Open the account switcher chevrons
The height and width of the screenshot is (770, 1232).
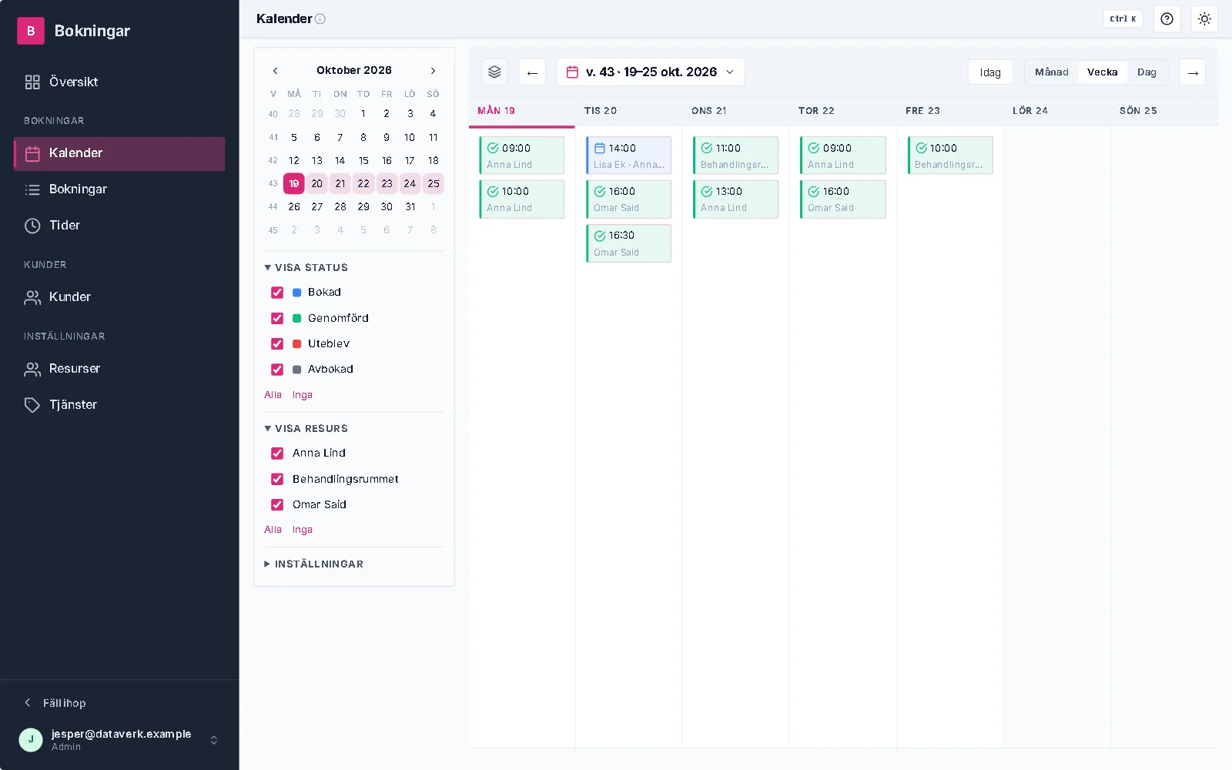(x=214, y=740)
